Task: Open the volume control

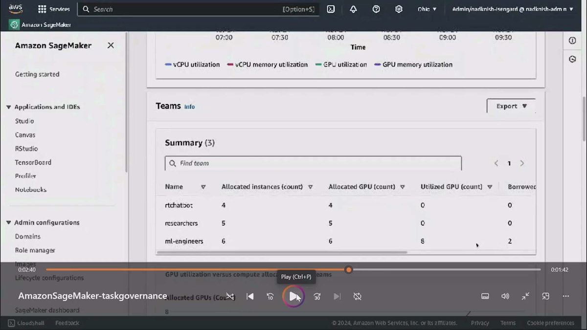Action: (x=505, y=296)
